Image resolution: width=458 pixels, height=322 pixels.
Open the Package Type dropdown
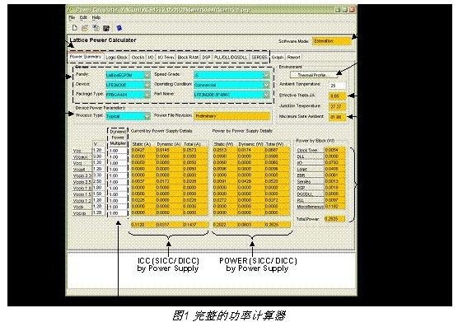point(147,95)
